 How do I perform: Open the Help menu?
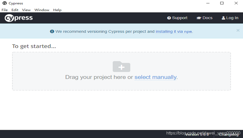[x=57, y=10]
